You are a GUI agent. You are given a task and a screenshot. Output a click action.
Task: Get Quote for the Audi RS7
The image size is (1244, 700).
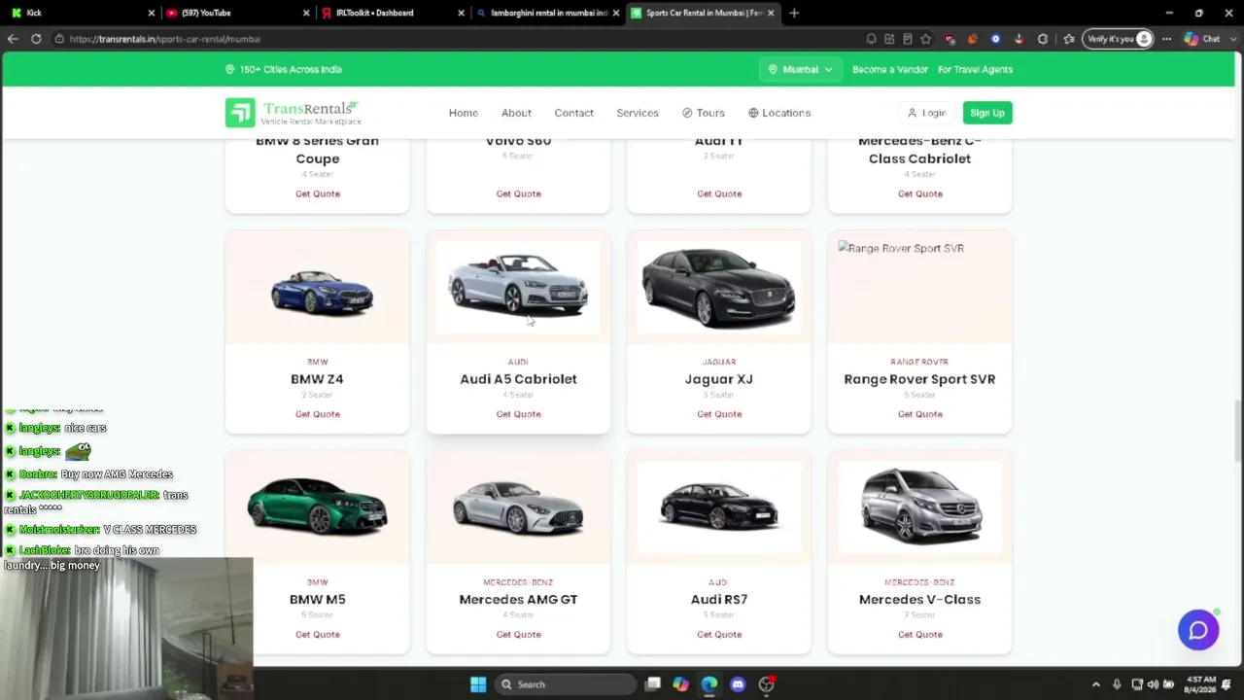point(719,635)
